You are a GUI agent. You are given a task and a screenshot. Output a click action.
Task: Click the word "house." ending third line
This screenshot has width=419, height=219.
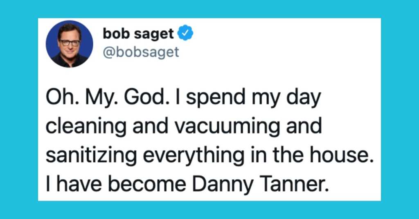(x=341, y=155)
